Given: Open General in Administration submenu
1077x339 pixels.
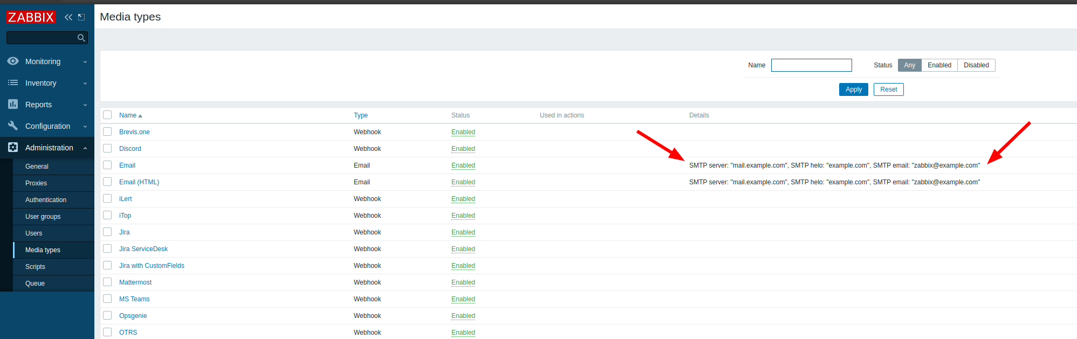Looking at the screenshot, I should tap(37, 167).
